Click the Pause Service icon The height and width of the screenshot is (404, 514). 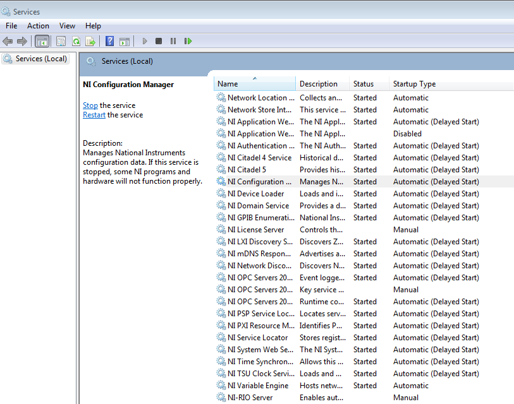coord(173,41)
